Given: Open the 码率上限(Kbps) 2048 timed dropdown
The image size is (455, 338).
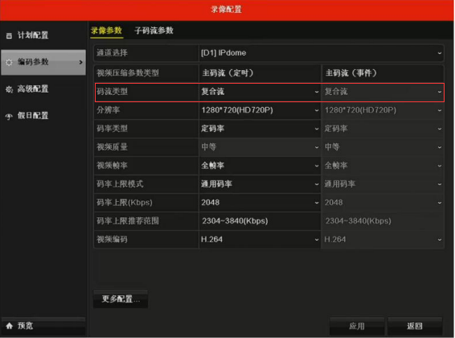Looking at the screenshot, I should click(x=260, y=202).
